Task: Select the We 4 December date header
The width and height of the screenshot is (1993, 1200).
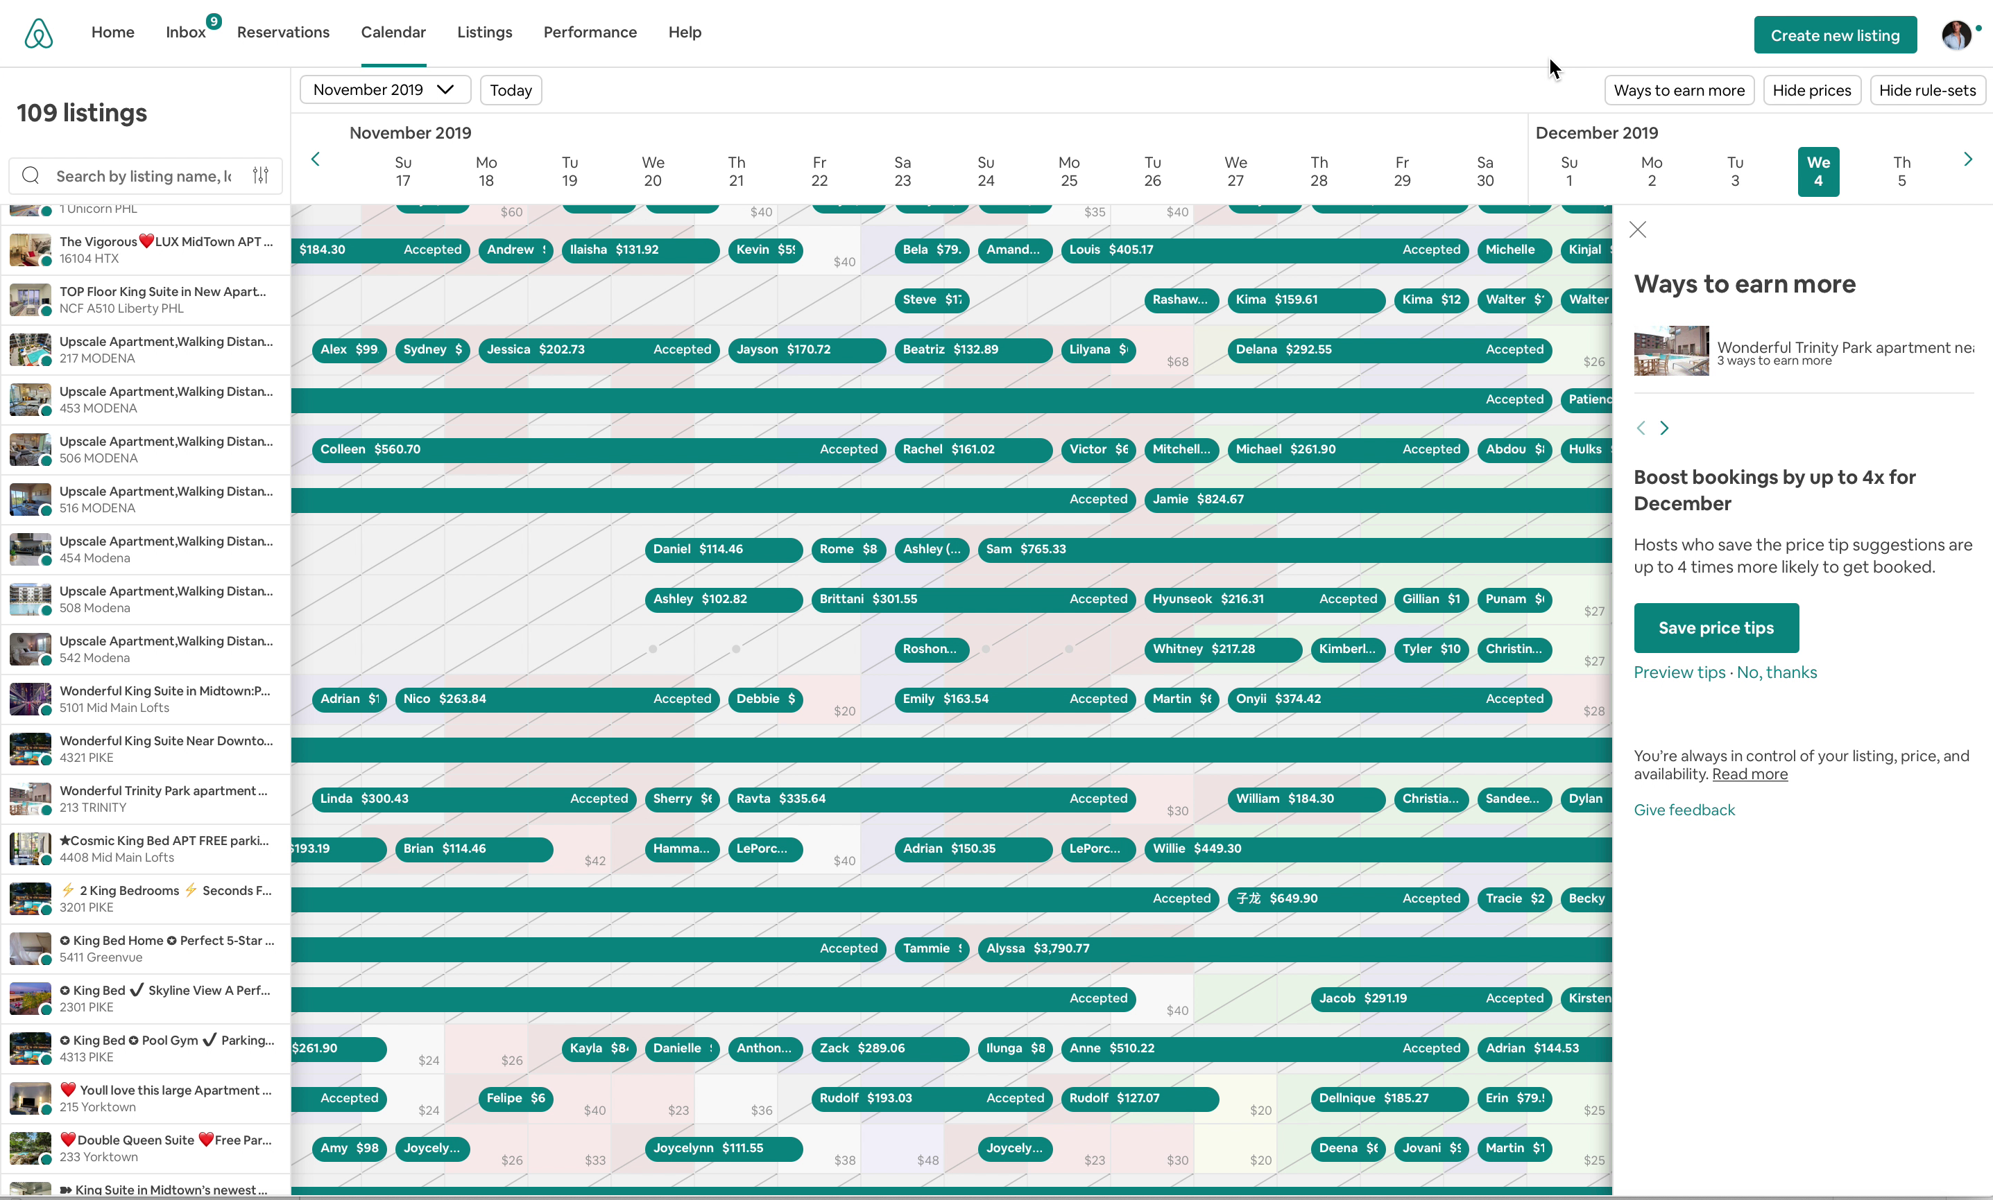Action: coord(1817,171)
